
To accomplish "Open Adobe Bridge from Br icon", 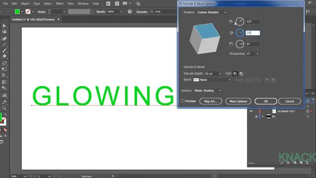I will tap(108, 3).
